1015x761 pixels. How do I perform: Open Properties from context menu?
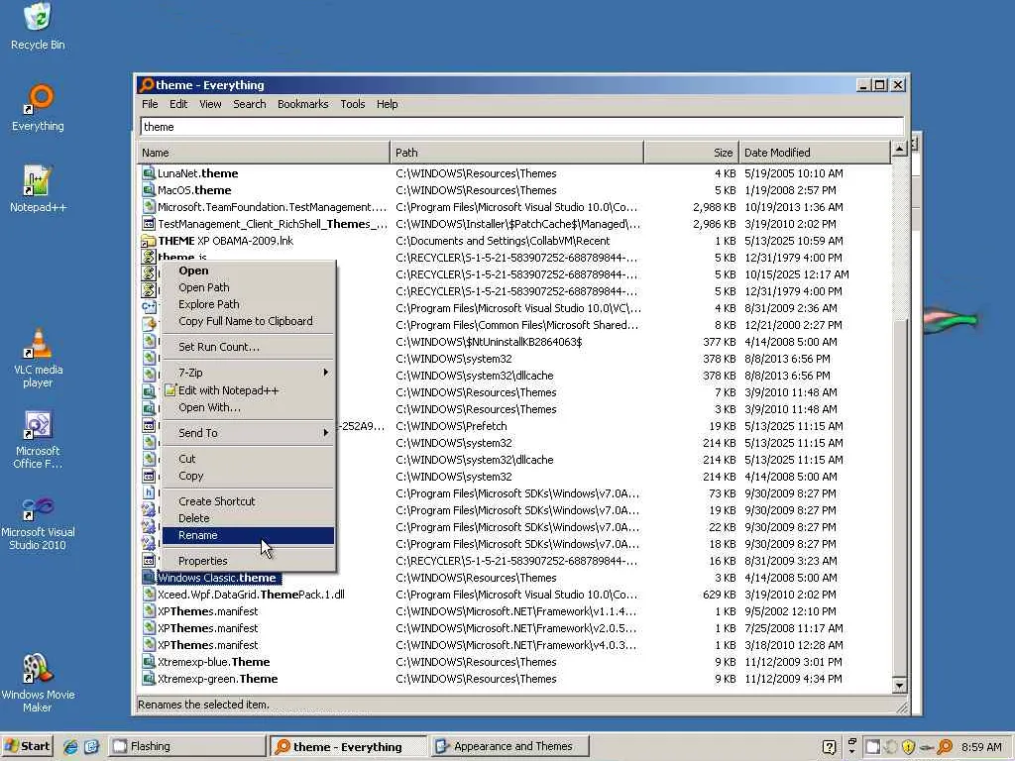(x=248, y=561)
